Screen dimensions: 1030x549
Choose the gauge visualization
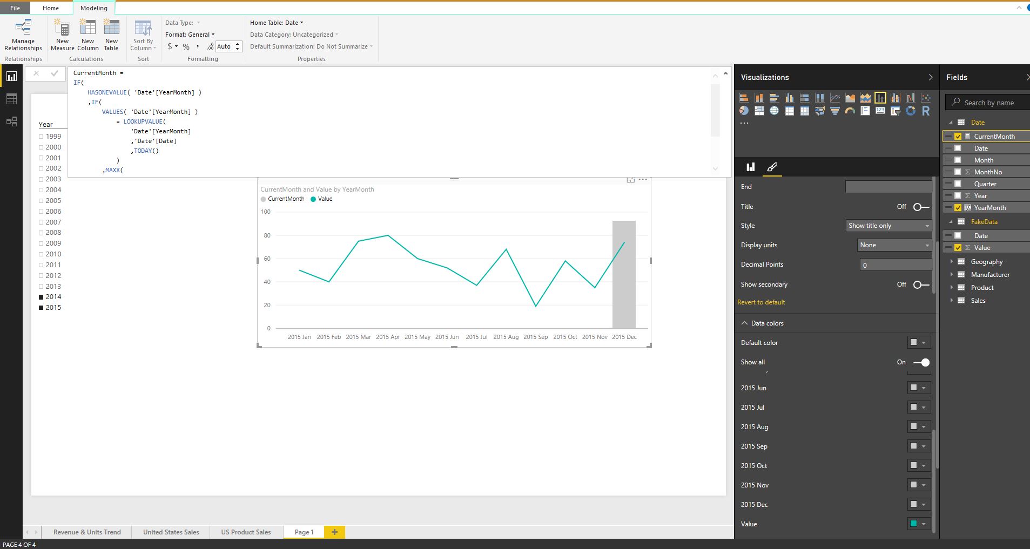point(850,111)
